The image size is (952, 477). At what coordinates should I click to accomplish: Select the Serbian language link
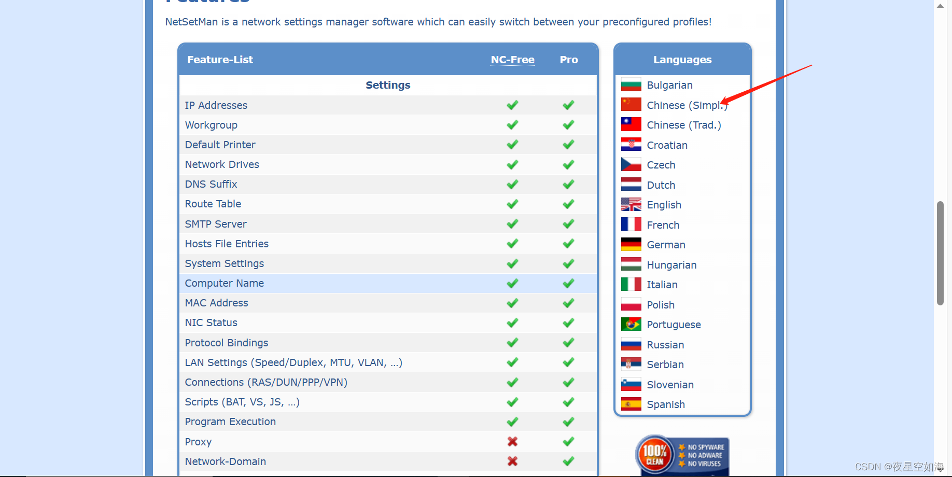665,364
